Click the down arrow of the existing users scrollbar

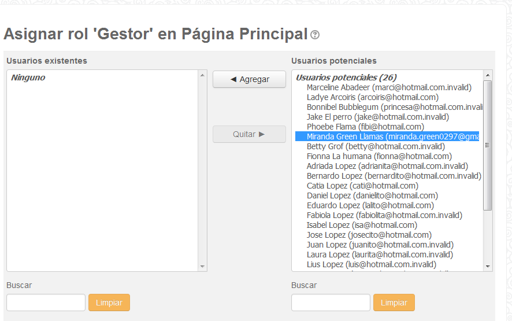pos(202,267)
